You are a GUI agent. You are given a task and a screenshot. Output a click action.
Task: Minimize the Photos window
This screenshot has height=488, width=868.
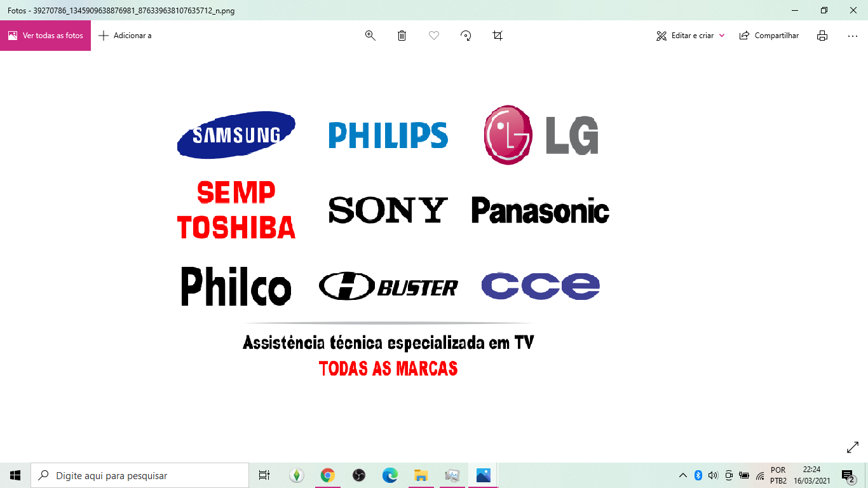[x=795, y=10]
